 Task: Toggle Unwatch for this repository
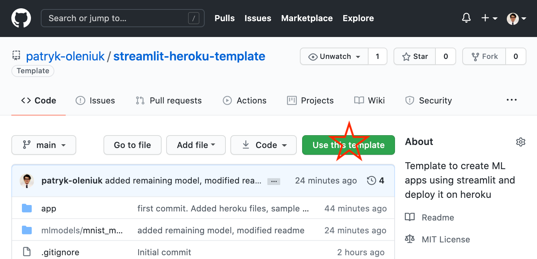click(334, 57)
